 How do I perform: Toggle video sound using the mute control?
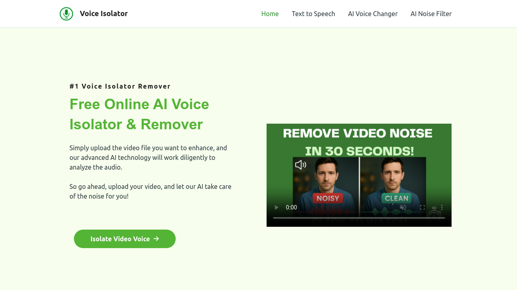(x=402, y=207)
